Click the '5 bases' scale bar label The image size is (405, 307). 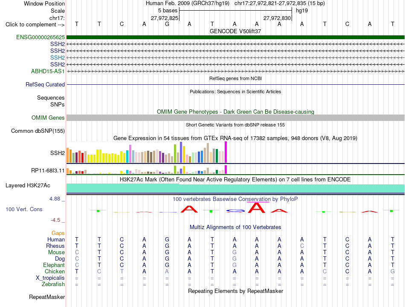[168, 11]
